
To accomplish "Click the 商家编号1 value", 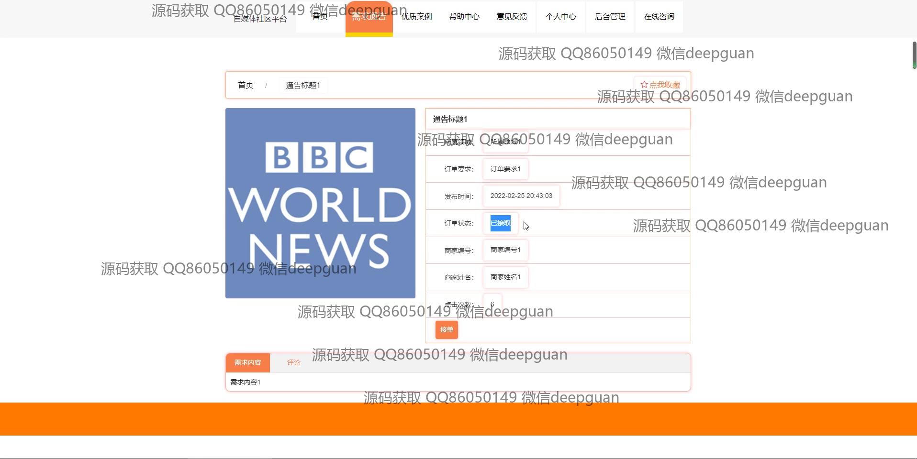I will click(x=505, y=250).
